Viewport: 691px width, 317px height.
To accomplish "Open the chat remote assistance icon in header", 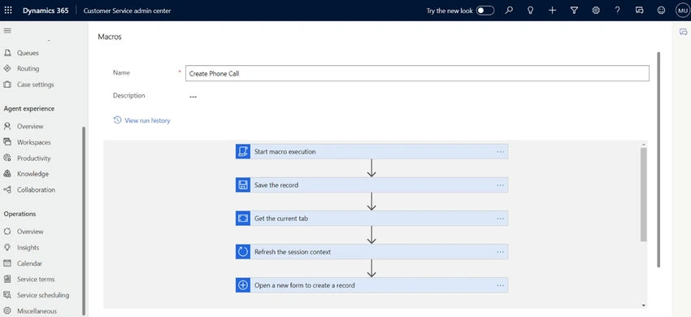I will 640,10.
